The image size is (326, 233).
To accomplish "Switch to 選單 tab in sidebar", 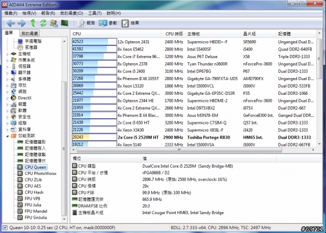I will [x=9, y=33].
